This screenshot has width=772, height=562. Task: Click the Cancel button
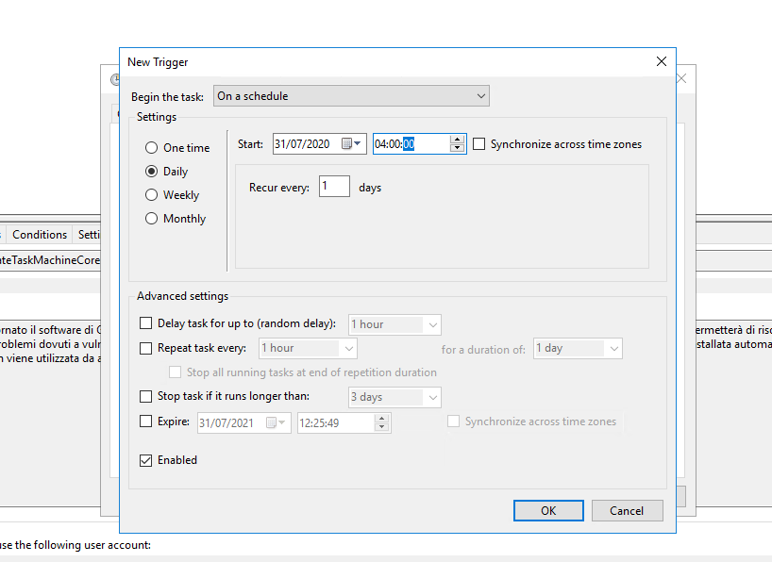coord(627,510)
